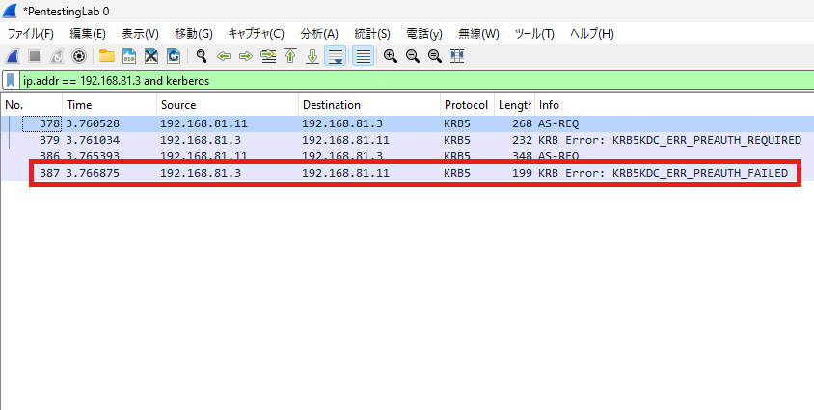Image resolution: width=814 pixels, height=410 pixels.
Task: Restart the current capture
Action: pos(57,56)
